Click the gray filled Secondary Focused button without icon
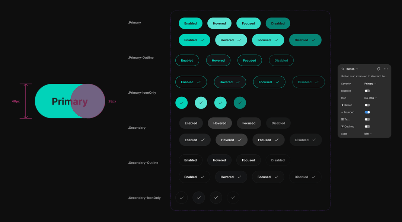This screenshot has height=222, width=402. click(249, 123)
